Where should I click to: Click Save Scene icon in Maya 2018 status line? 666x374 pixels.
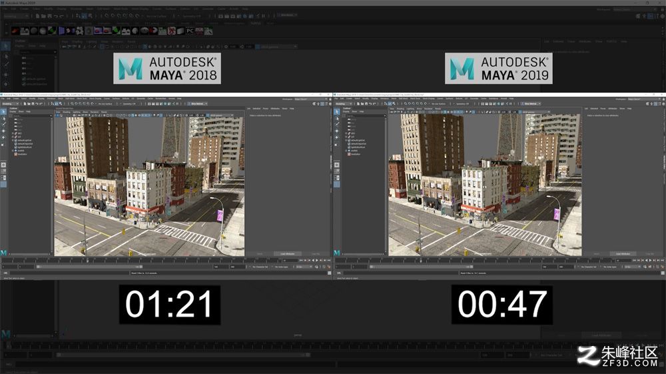tap(33, 104)
